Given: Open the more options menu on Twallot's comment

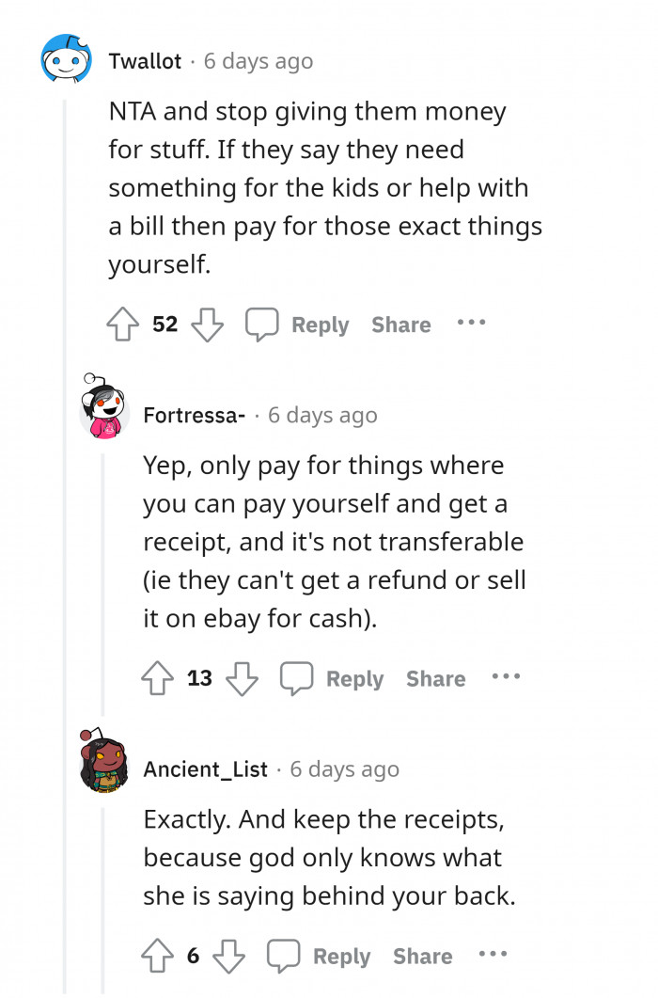Looking at the screenshot, I should click(471, 324).
